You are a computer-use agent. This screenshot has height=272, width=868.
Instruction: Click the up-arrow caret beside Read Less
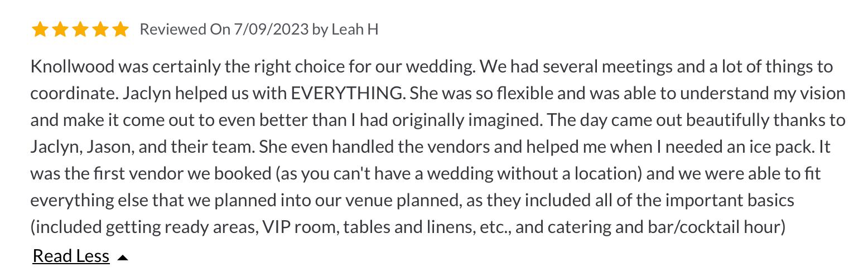tap(123, 258)
